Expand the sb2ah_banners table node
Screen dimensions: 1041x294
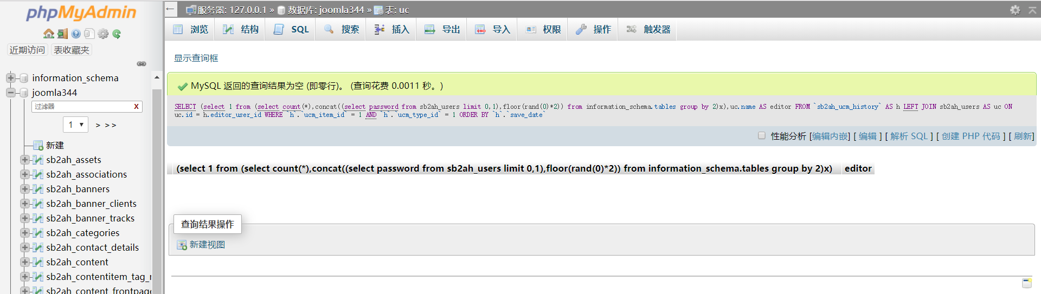point(24,189)
